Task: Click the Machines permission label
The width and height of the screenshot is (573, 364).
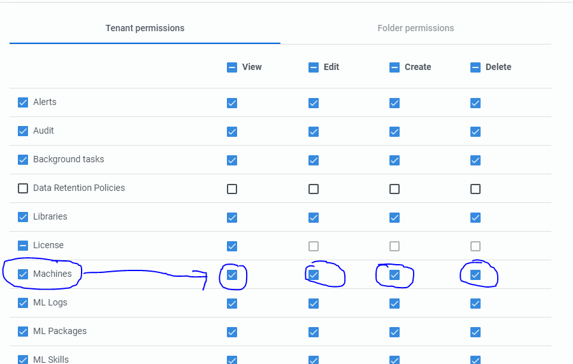Action: coord(52,274)
